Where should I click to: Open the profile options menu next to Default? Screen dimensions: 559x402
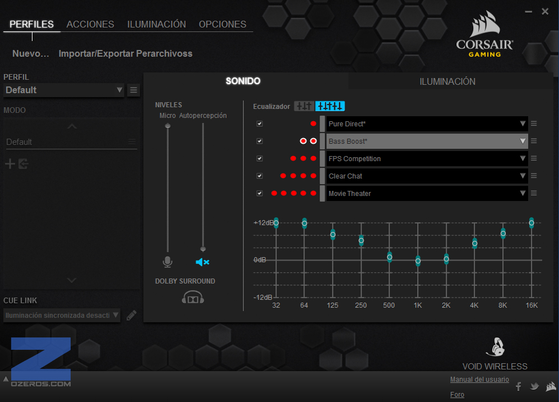133,90
